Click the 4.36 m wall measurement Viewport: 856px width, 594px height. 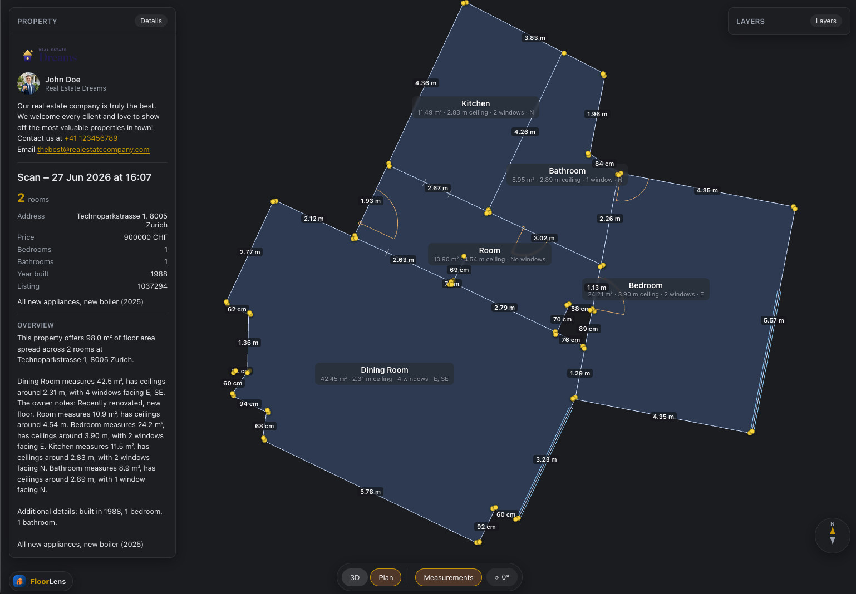click(x=426, y=83)
